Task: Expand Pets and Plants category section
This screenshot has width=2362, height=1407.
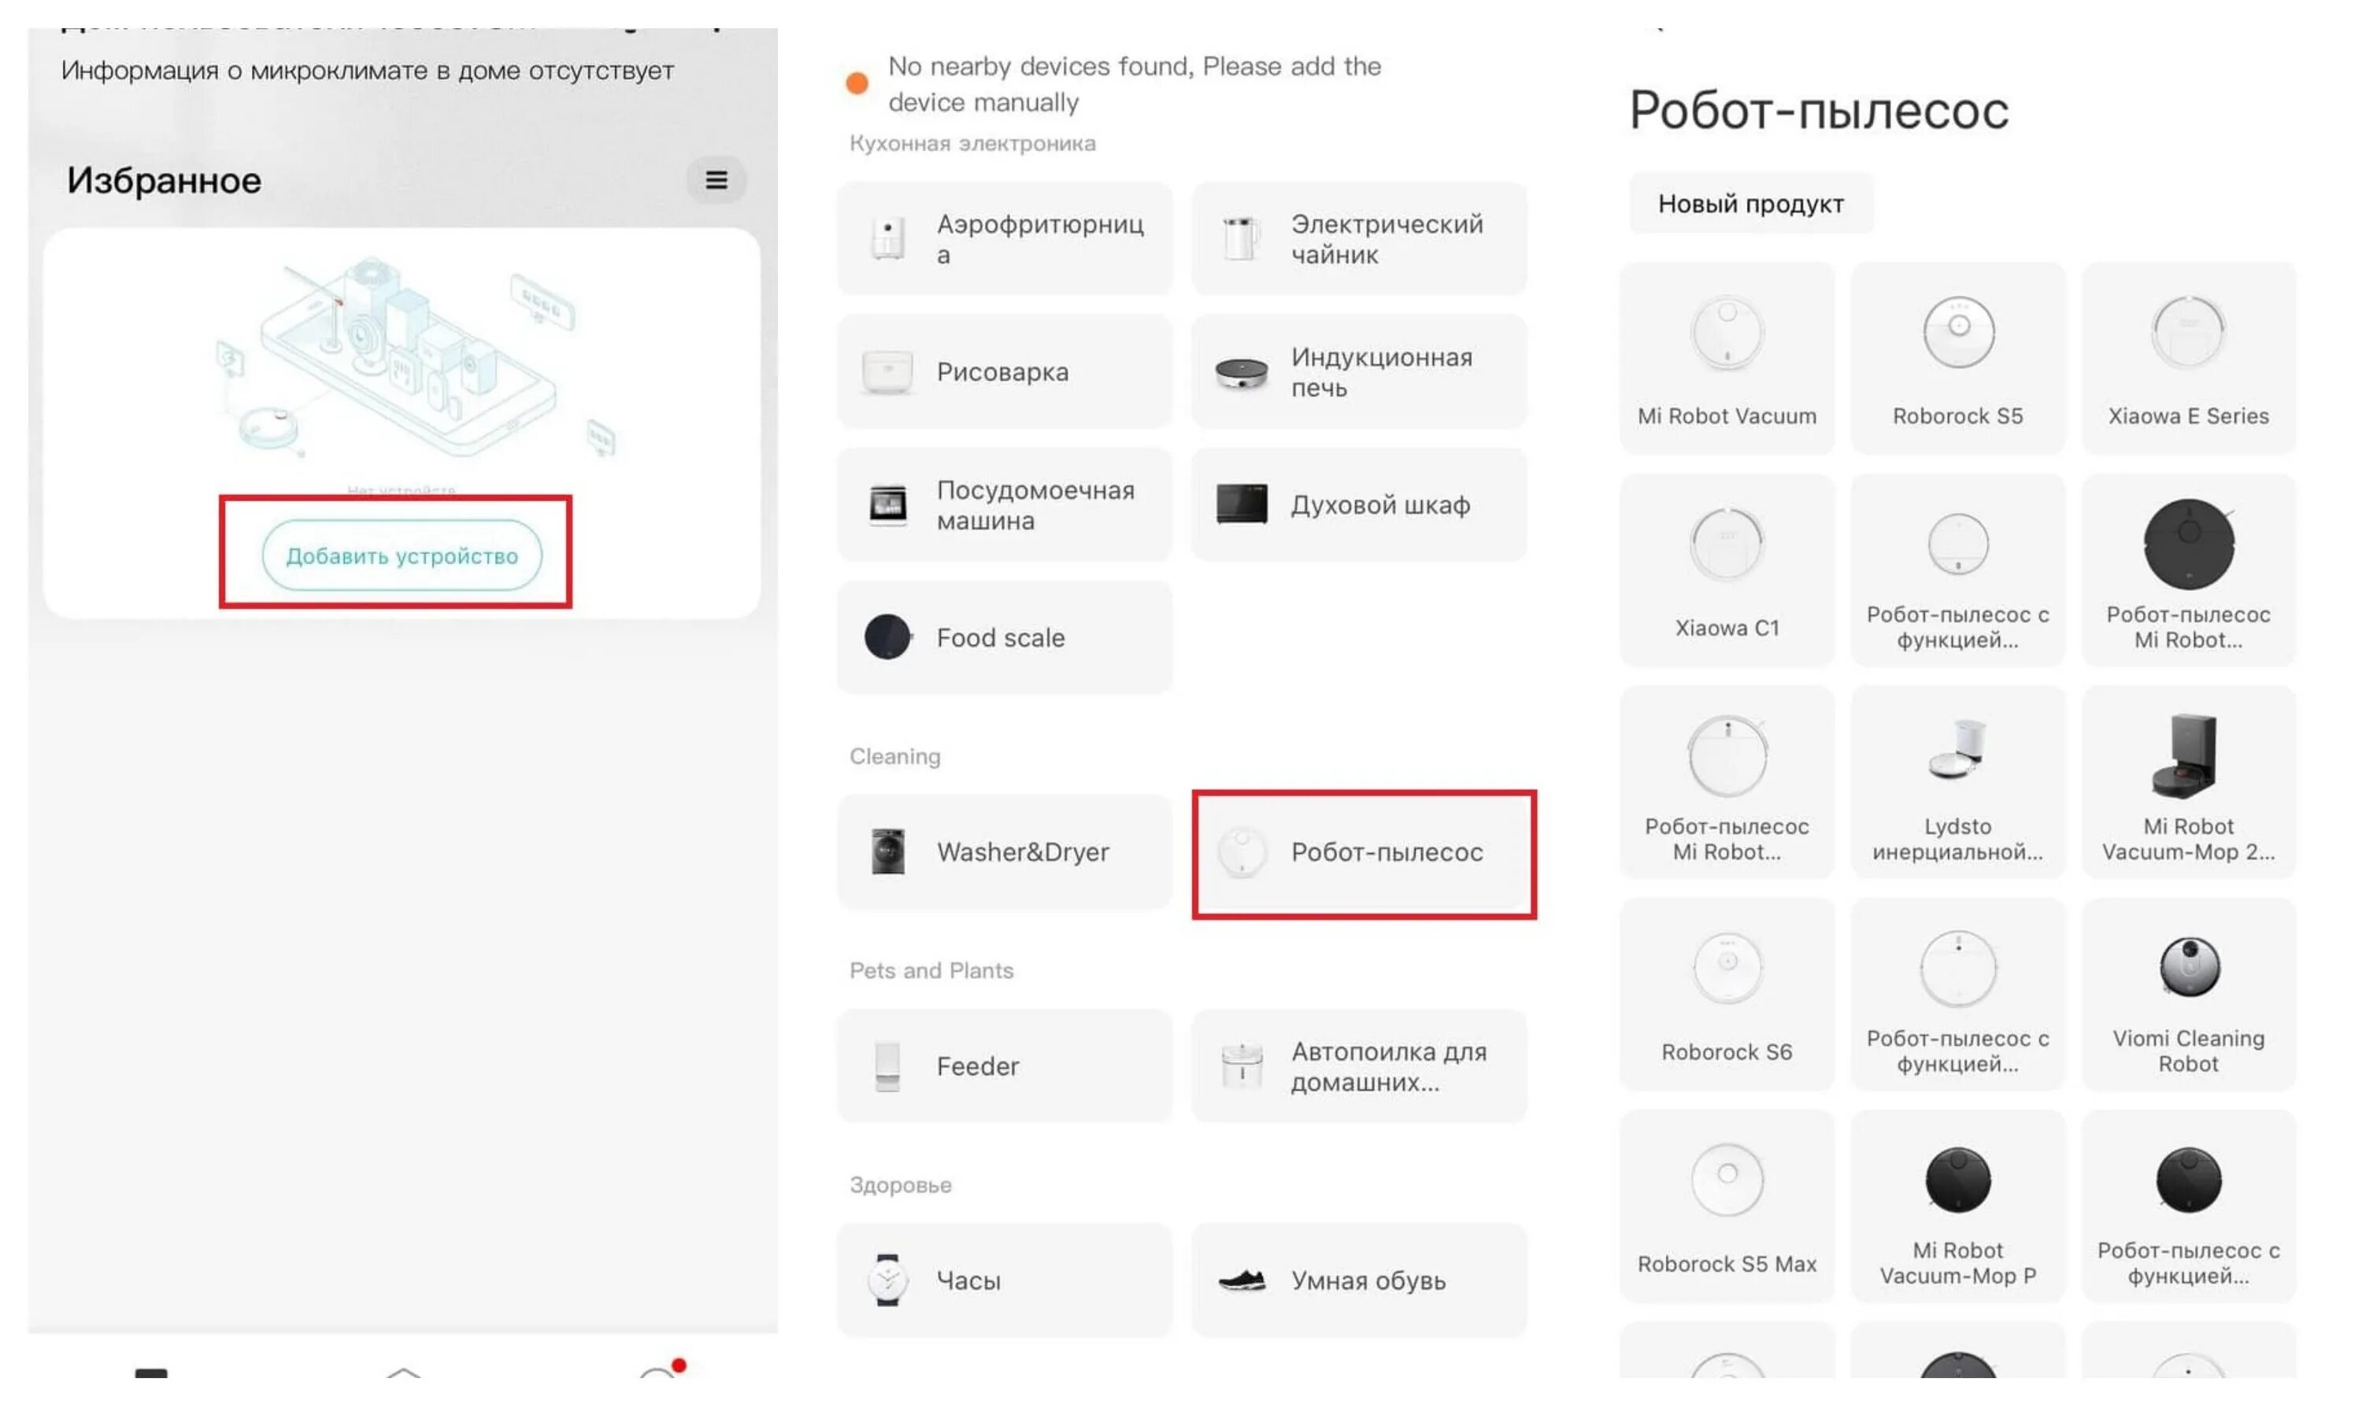Action: pos(931,969)
